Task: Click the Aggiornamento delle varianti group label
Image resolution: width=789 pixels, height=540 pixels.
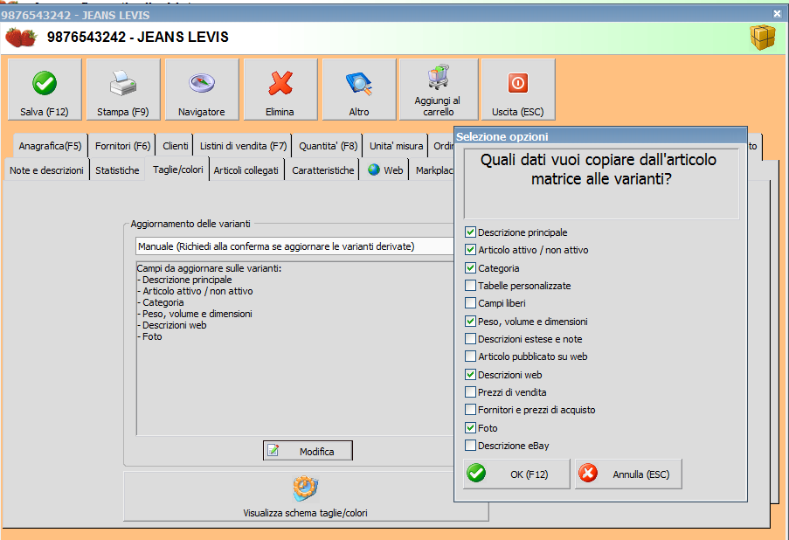Action: click(190, 224)
